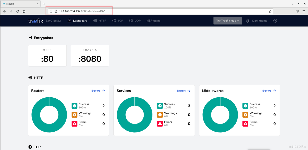Go to the browser home icon
Image resolution: width=308 pixels, height=150 pixels.
[24, 11]
